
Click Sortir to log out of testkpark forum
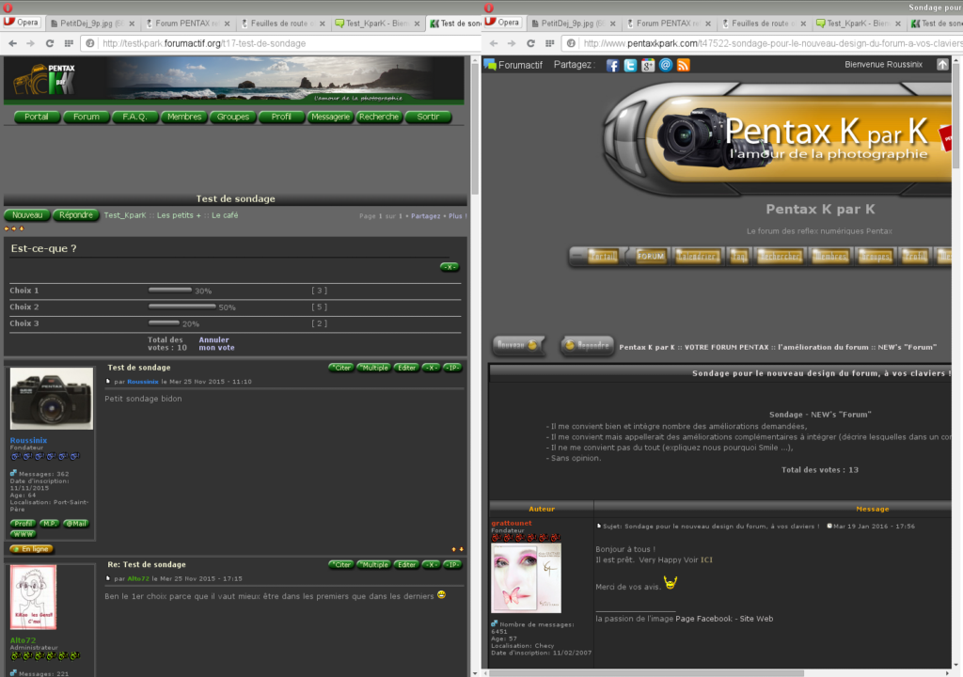[428, 117]
